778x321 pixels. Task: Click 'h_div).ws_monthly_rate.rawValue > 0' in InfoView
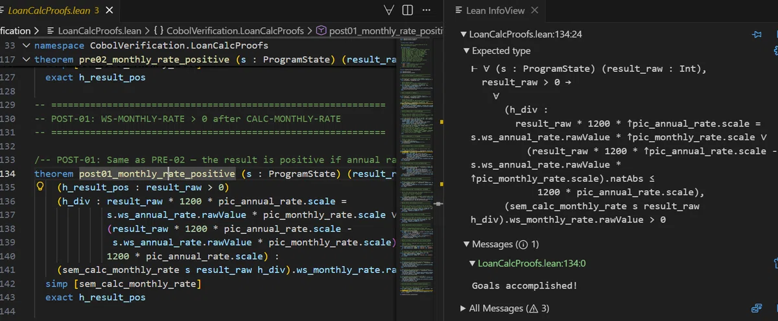pyautogui.click(x=569, y=220)
